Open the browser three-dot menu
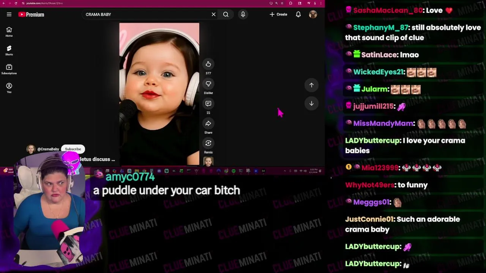Screen dimensions: 486x273 (x=321, y=3)
